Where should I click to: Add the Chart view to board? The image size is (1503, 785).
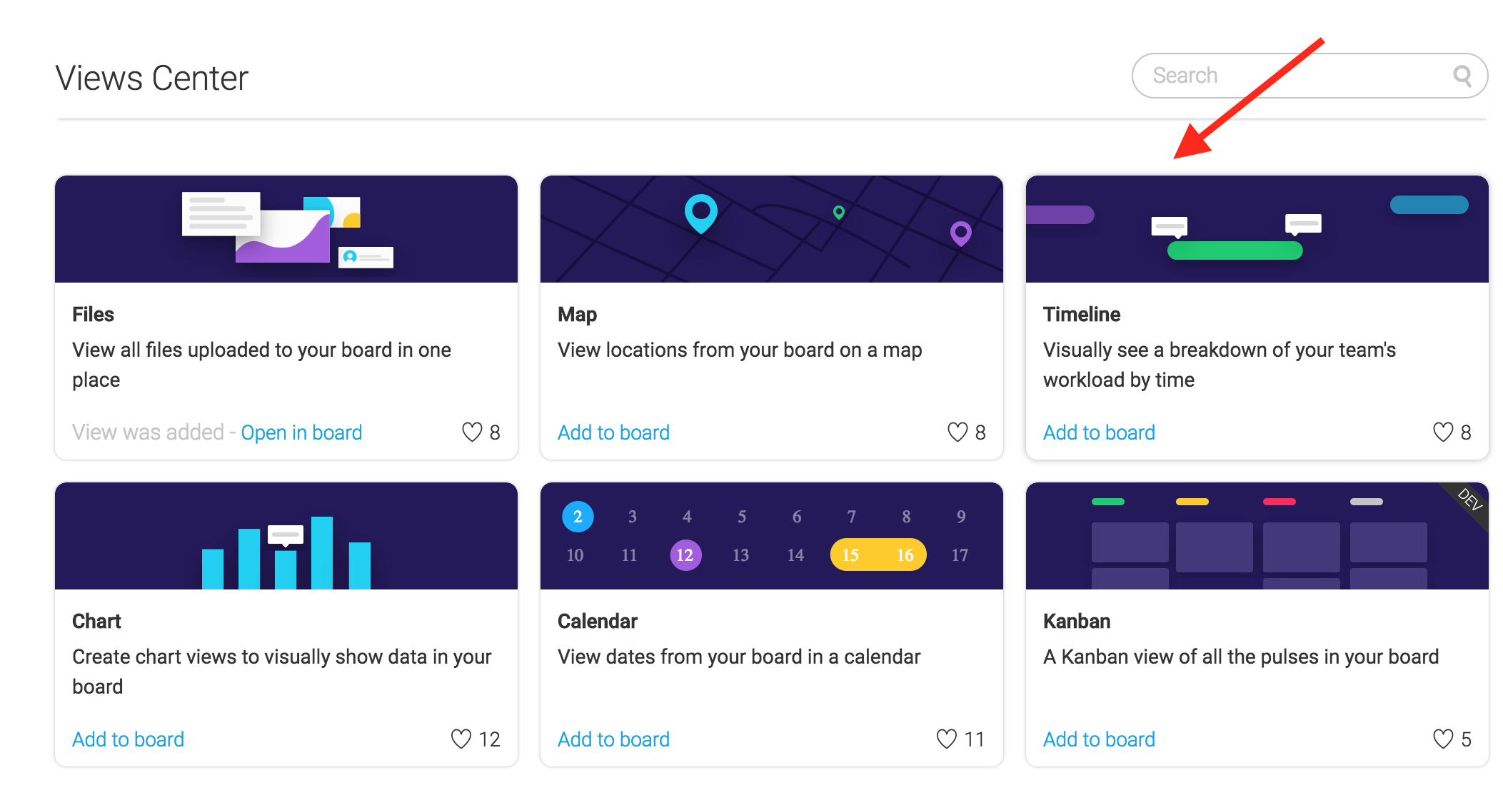point(128,739)
